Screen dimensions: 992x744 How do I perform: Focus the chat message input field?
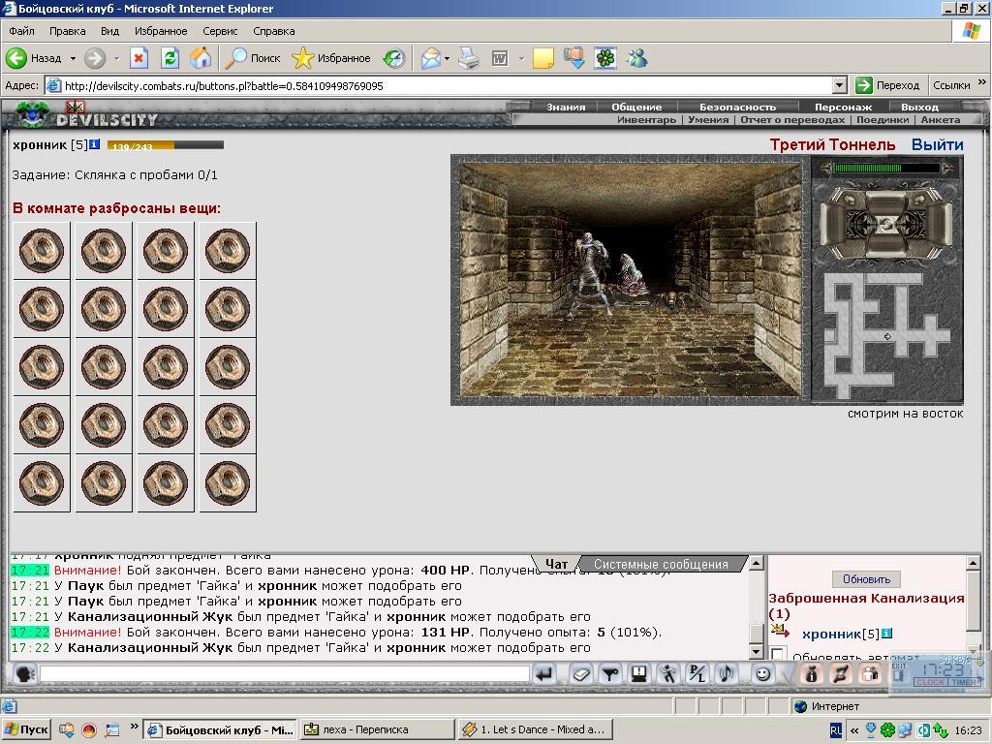pos(284,674)
